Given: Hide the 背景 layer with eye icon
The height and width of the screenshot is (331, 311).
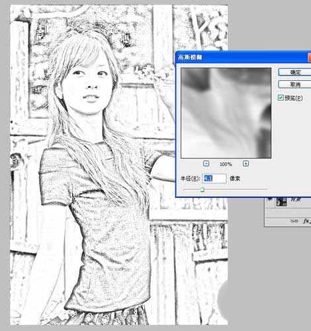Looking at the screenshot, I should click(x=269, y=199).
